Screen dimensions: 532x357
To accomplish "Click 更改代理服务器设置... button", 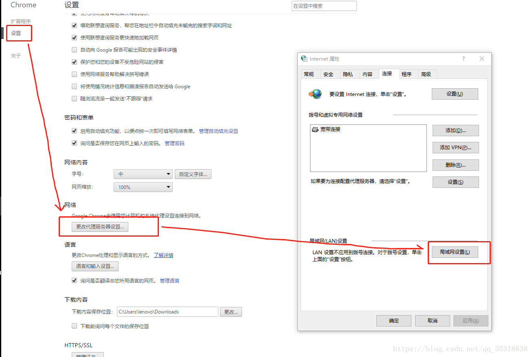I will pyautogui.click(x=100, y=227).
